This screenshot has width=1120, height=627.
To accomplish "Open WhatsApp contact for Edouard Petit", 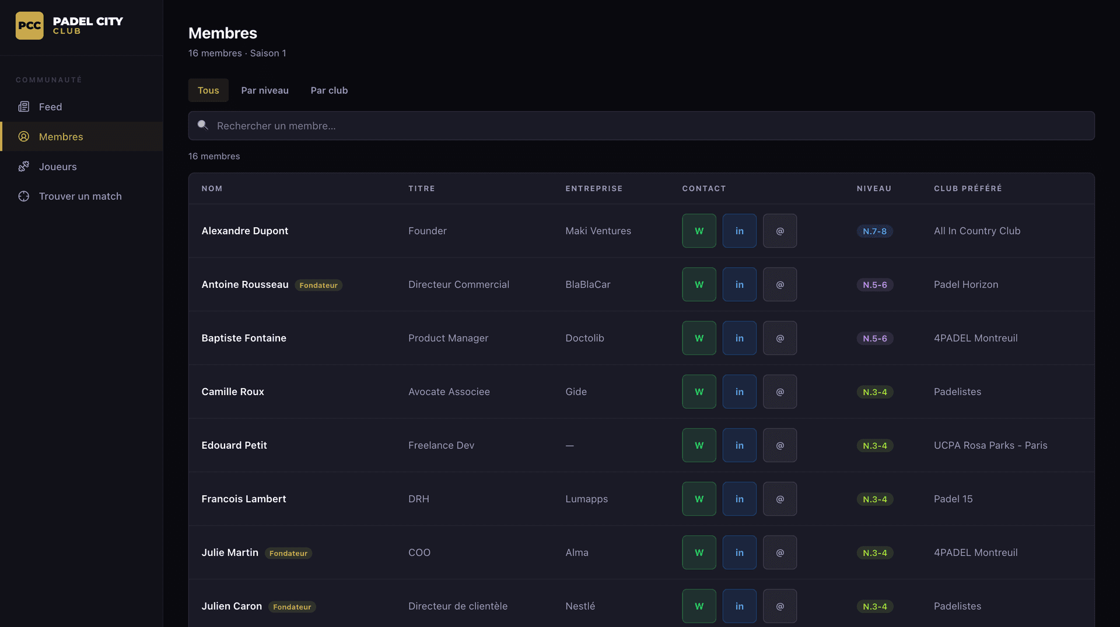I will [x=699, y=445].
